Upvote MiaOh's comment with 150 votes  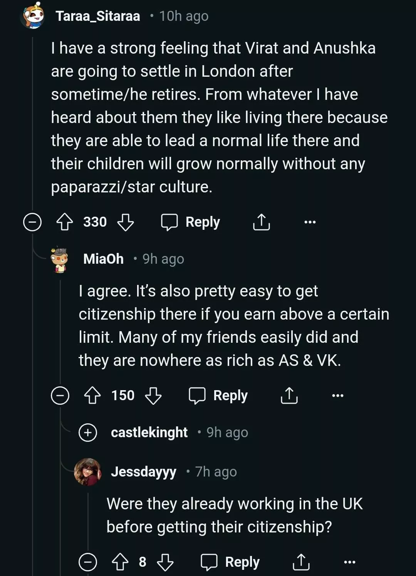point(92,396)
